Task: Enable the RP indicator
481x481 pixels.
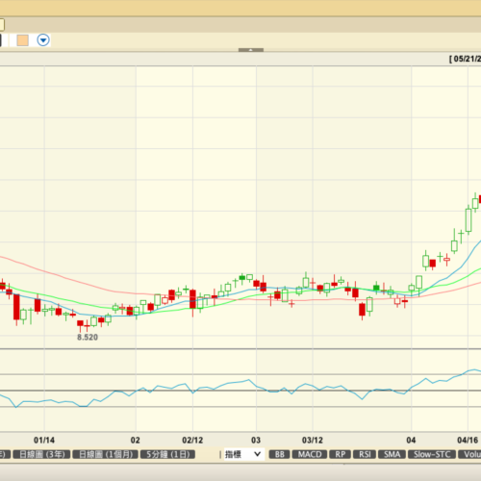Action: [341, 454]
